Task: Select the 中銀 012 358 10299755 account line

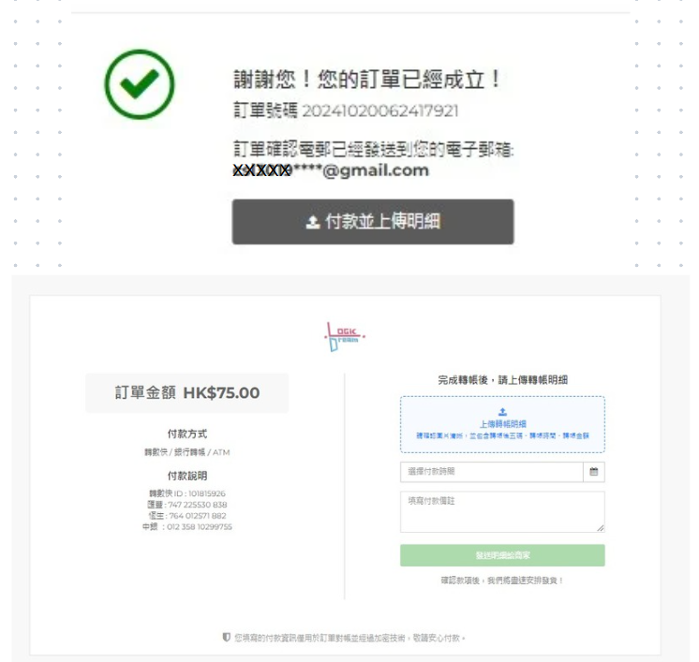Action: (x=187, y=527)
